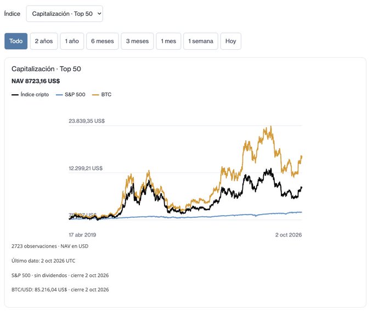Show today's data with Hoy
373x311 pixels.
coord(231,41)
